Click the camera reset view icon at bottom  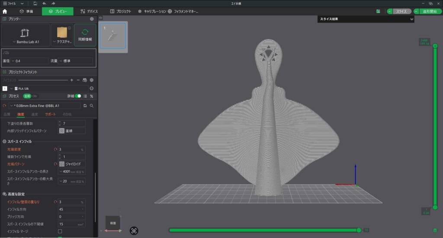[x=134, y=231]
